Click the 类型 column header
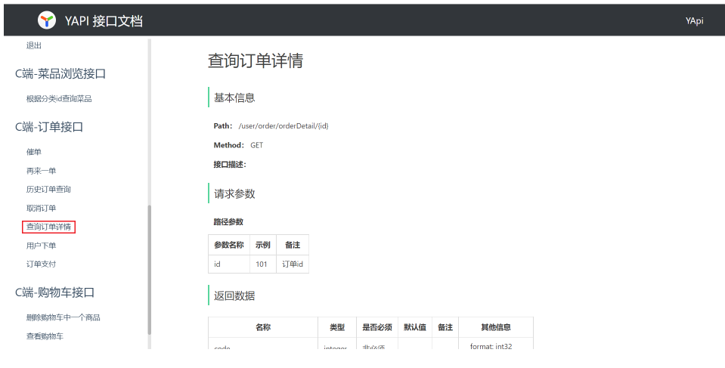The width and height of the screenshot is (725, 368). pyautogui.click(x=337, y=327)
